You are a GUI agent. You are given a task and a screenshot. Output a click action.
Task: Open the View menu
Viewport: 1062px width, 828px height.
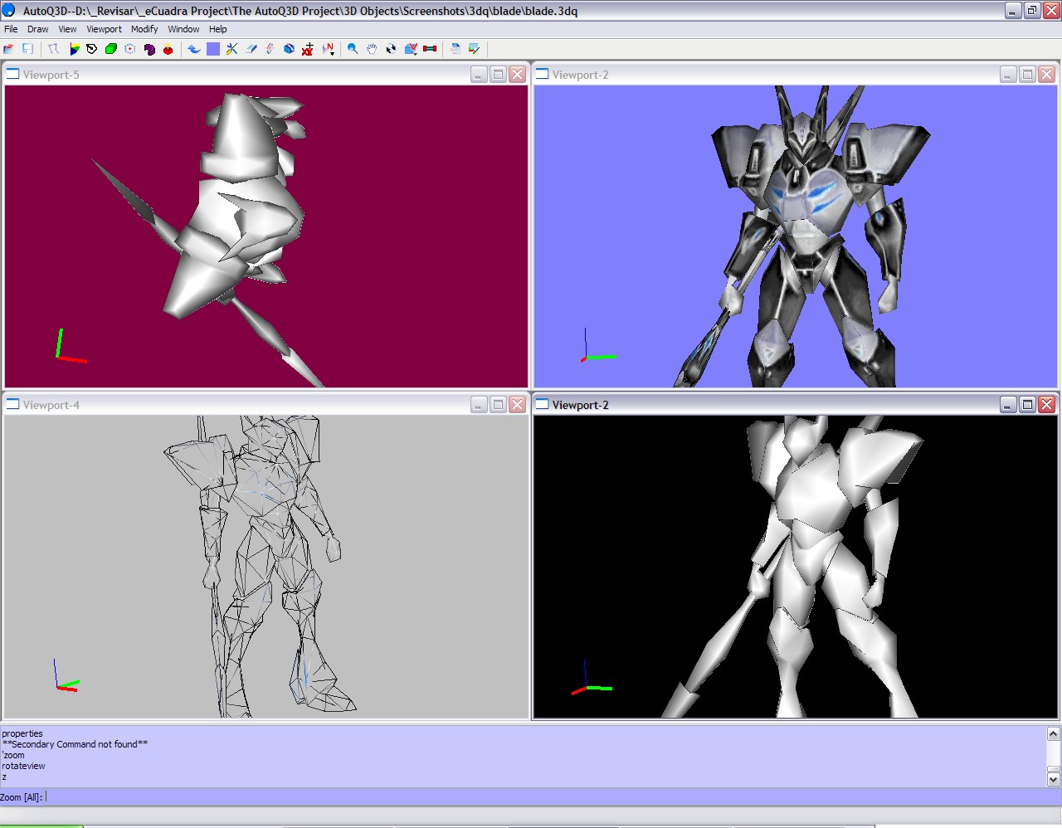click(67, 29)
